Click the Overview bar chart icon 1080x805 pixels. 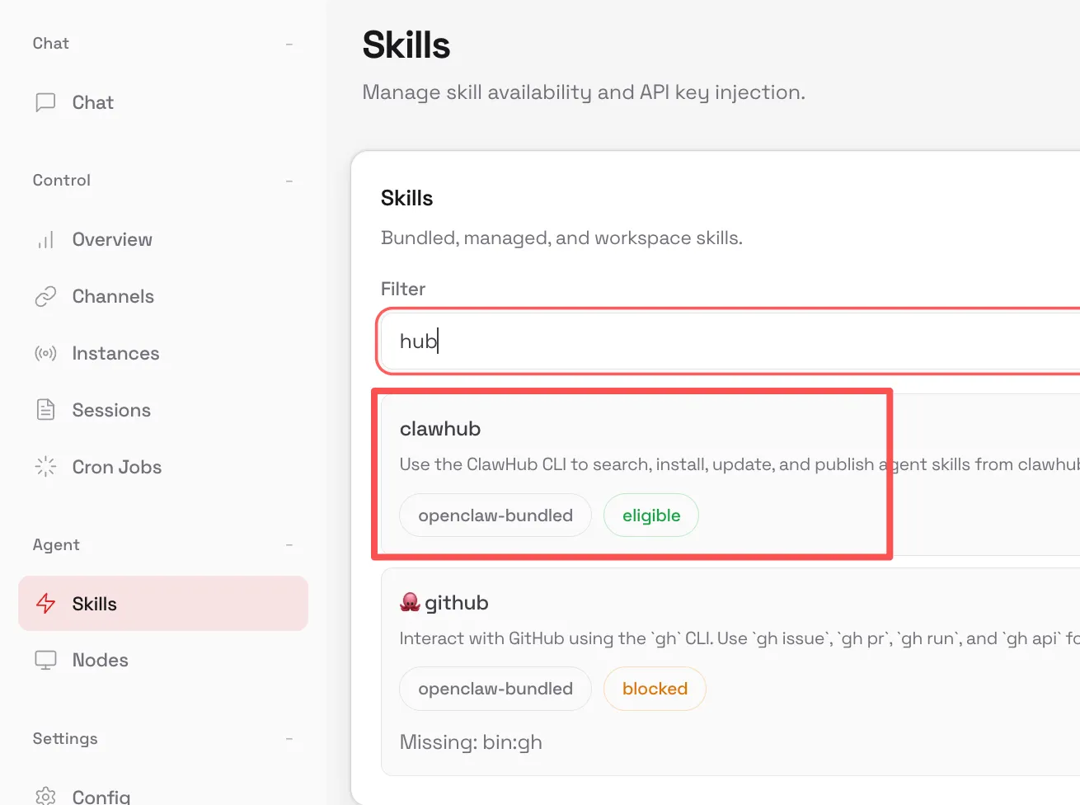tap(45, 240)
